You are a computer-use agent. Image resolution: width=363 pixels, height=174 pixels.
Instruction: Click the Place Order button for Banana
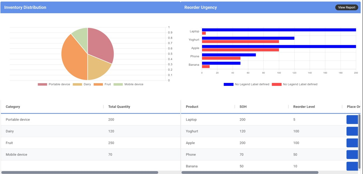tap(352, 166)
